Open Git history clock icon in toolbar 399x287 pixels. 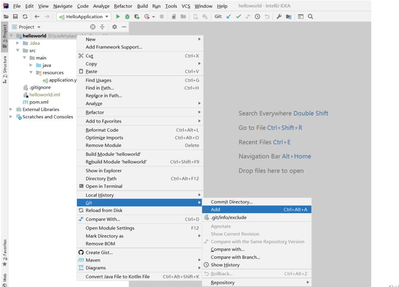pyautogui.click(x=257, y=16)
